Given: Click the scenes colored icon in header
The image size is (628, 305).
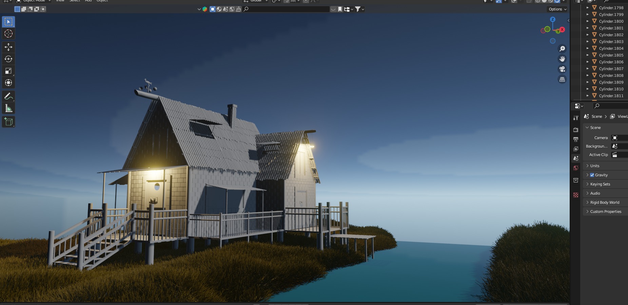Looking at the screenshot, I should coord(205,9).
